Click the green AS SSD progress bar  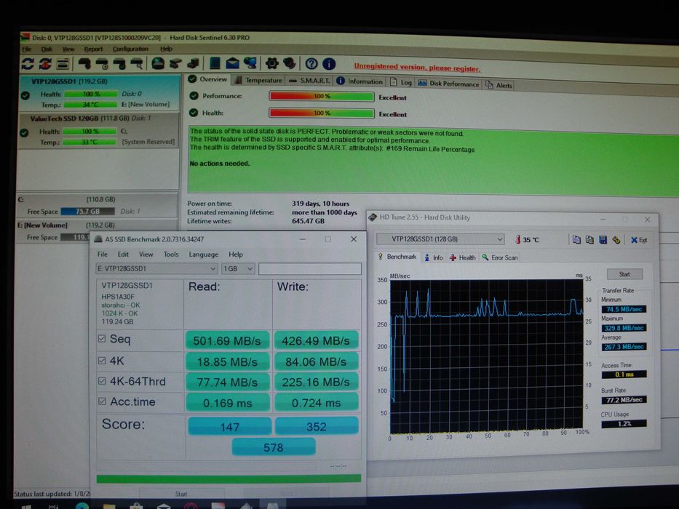(229, 478)
